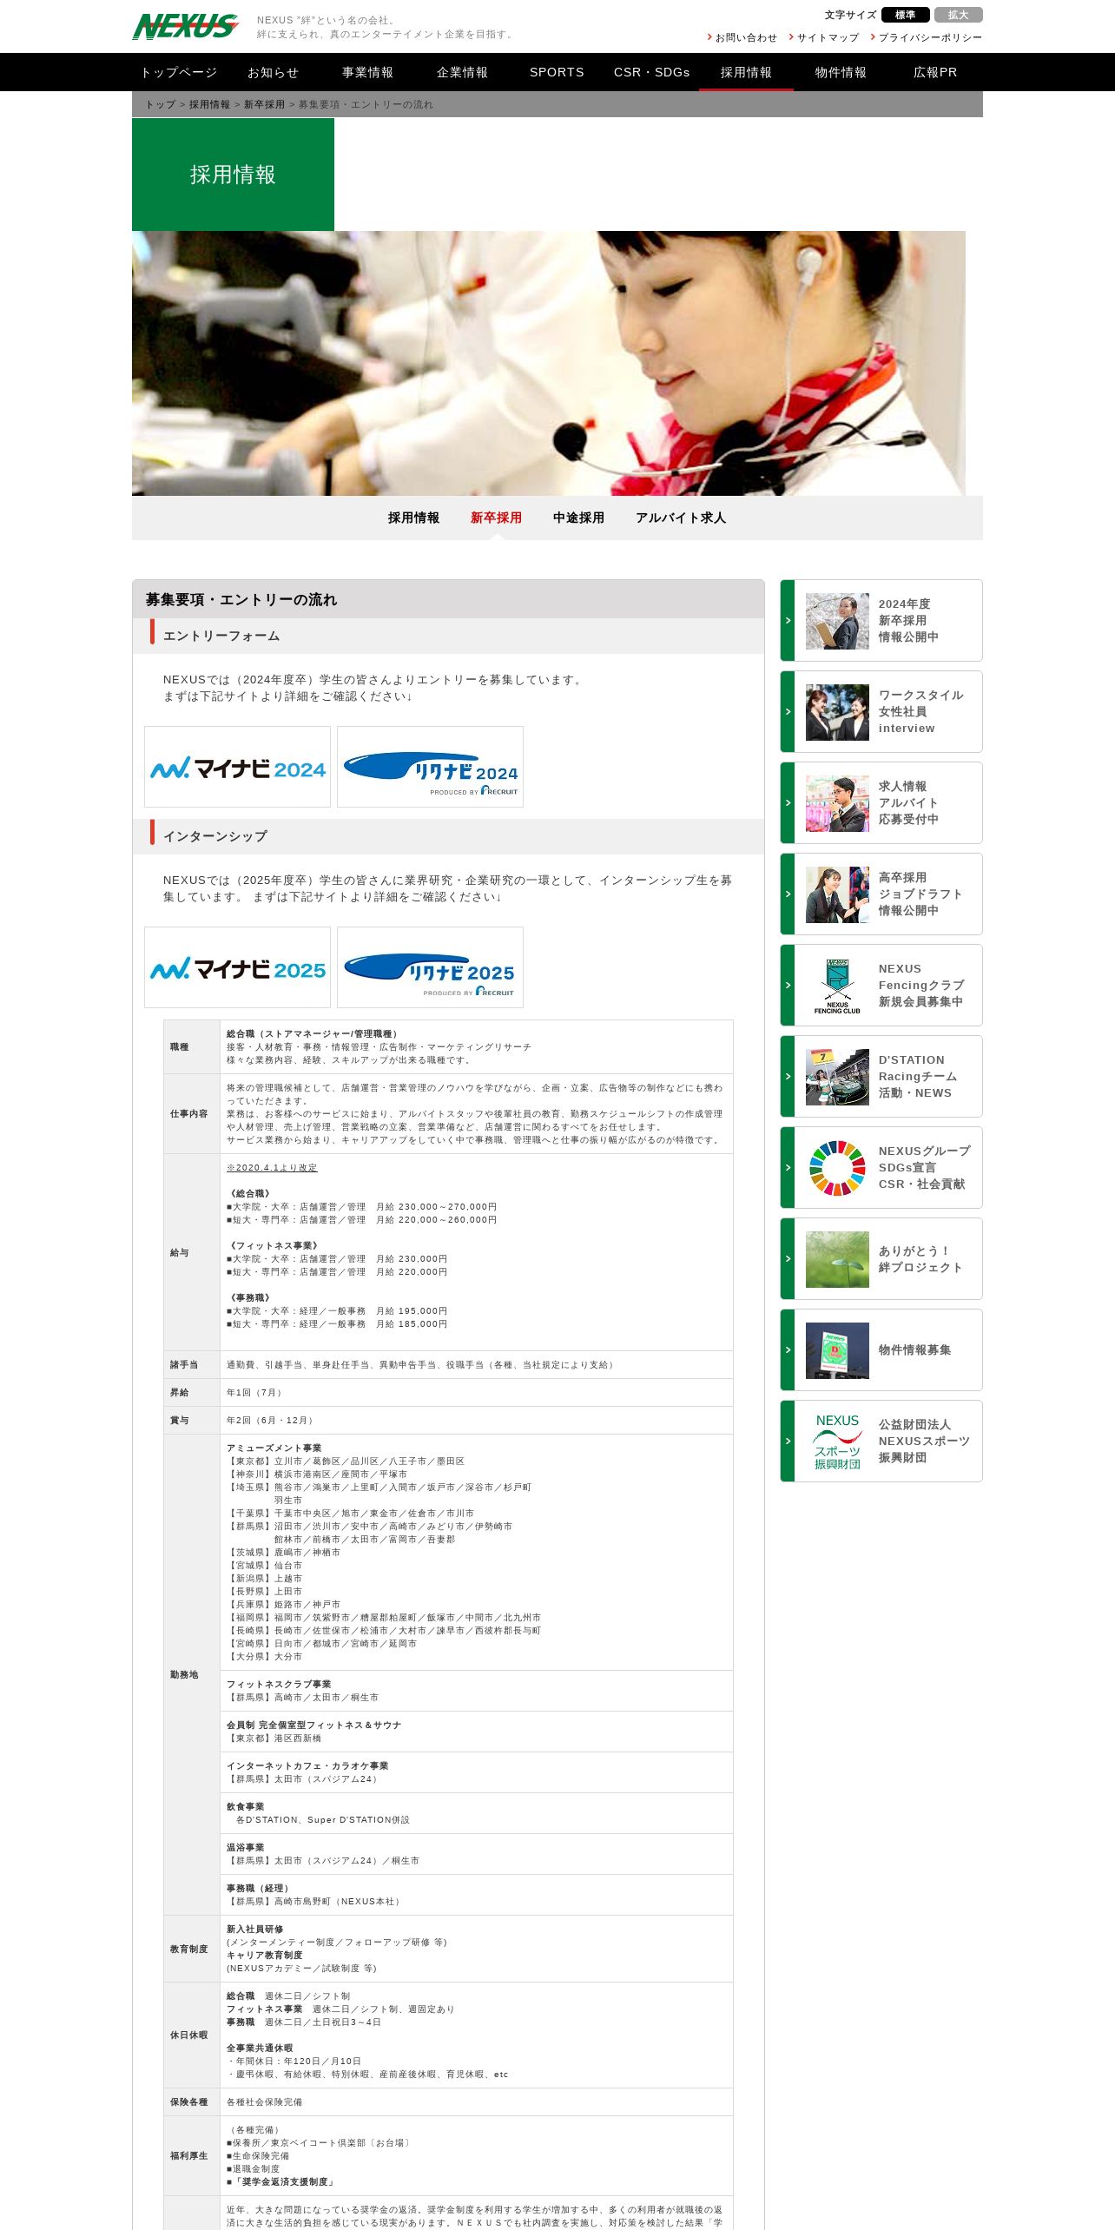Open NEXUS Fencingクラブ 新規会員募集中 link
This screenshot has height=2230, width=1115.
tap(921, 986)
